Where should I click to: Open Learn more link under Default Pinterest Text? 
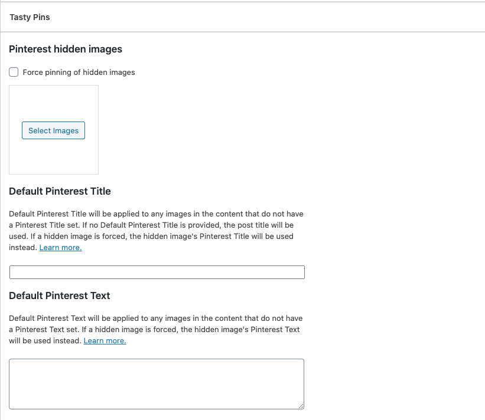(x=105, y=340)
